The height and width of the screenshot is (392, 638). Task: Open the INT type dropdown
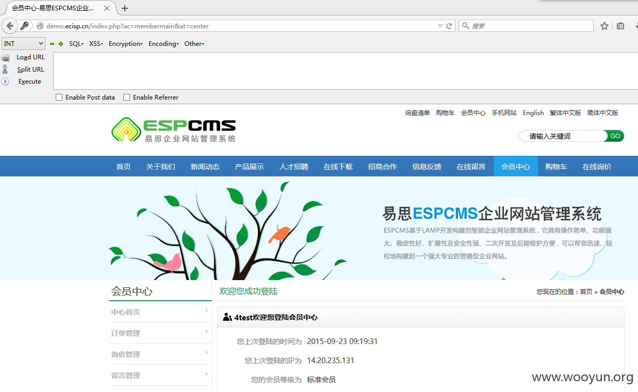[x=24, y=44]
